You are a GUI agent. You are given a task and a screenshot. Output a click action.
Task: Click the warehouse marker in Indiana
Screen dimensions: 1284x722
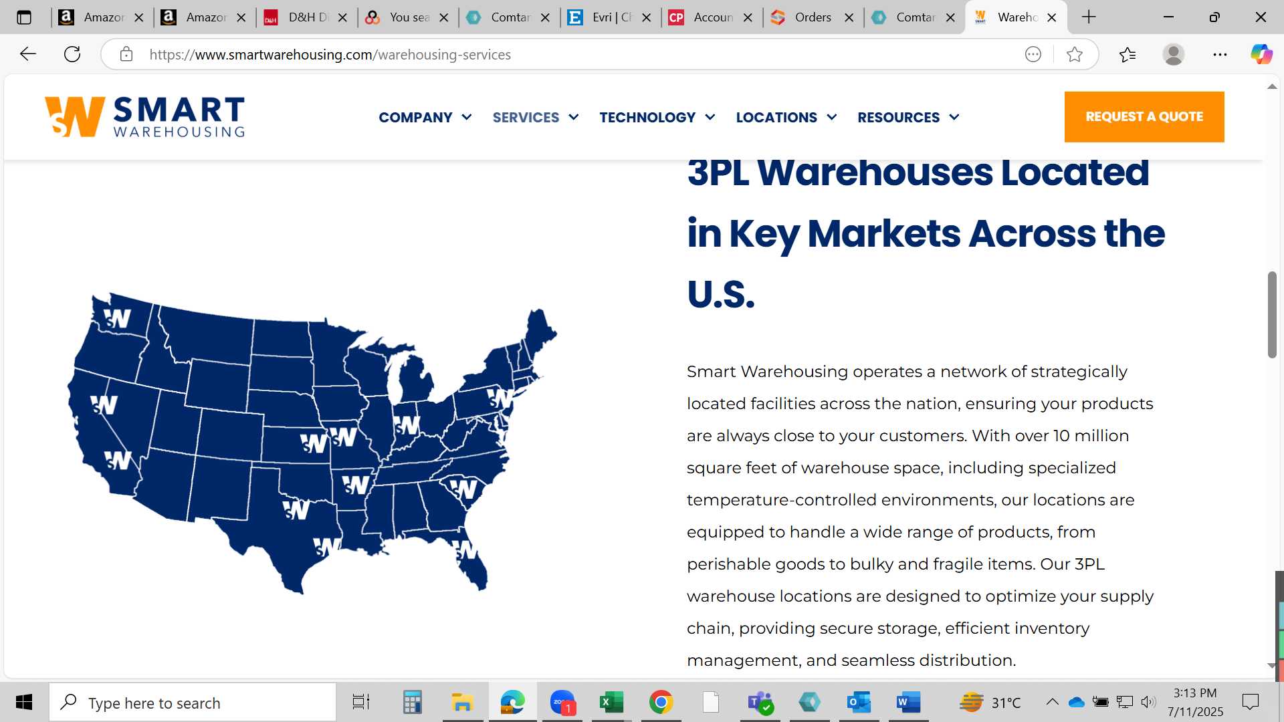[406, 425]
